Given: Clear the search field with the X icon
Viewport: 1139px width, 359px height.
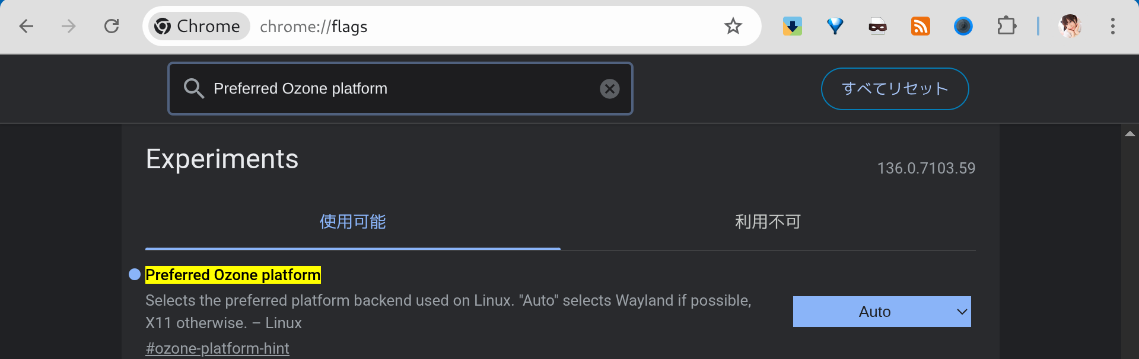Looking at the screenshot, I should [x=610, y=88].
